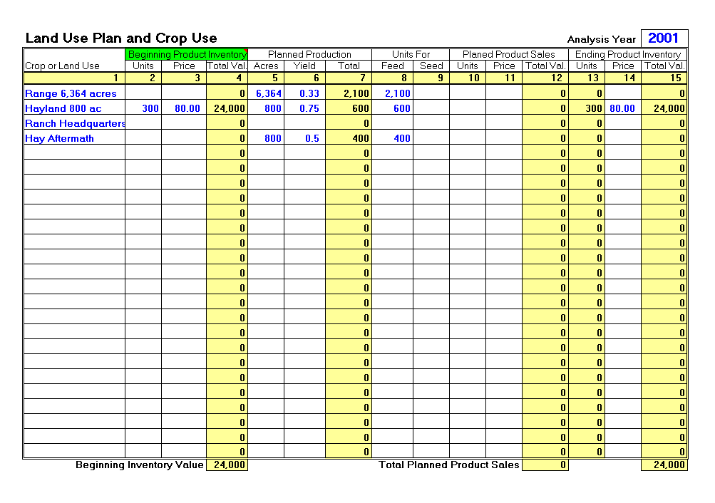Select the Price cell with 80.00

185,108
